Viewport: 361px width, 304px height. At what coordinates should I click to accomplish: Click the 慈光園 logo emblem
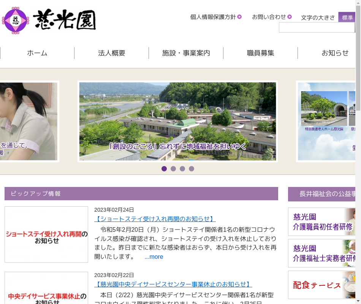point(16,20)
